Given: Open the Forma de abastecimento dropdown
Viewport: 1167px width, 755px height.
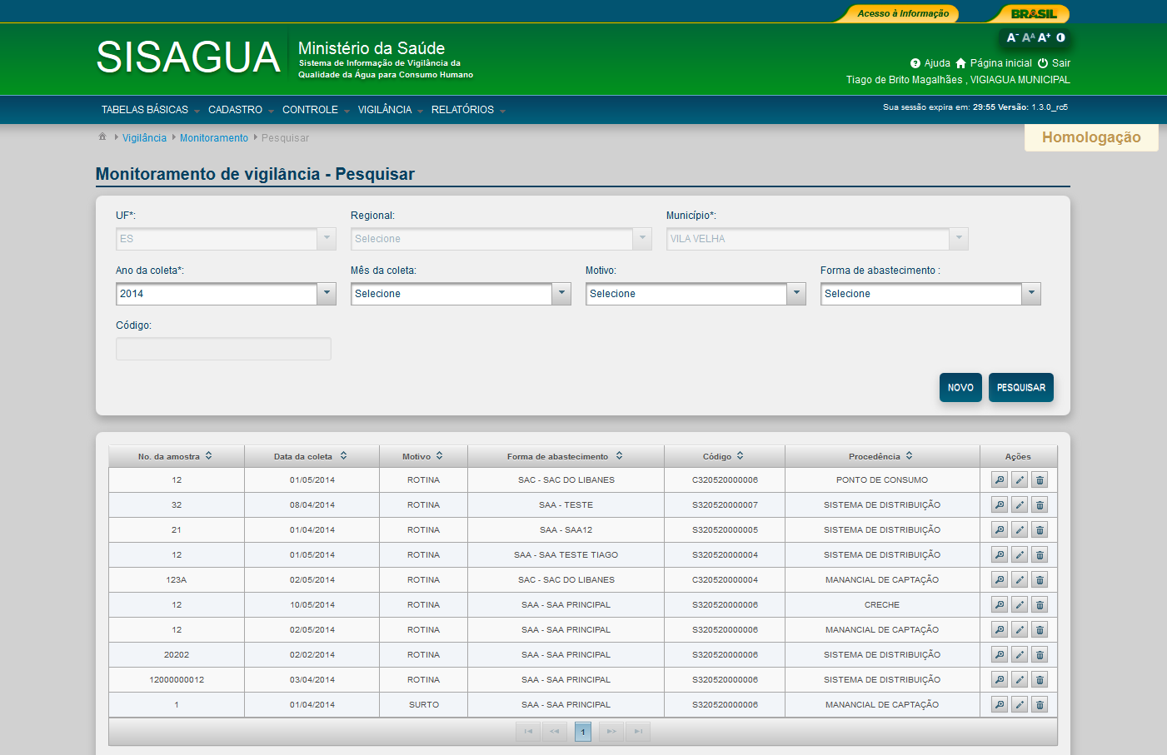Looking at the screenshot, I should pyautogui.click(x=1031, y=294).
